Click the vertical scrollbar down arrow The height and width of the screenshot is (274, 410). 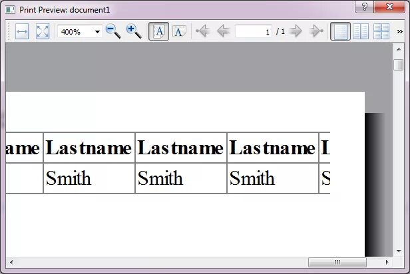click(x=399, y=251)
